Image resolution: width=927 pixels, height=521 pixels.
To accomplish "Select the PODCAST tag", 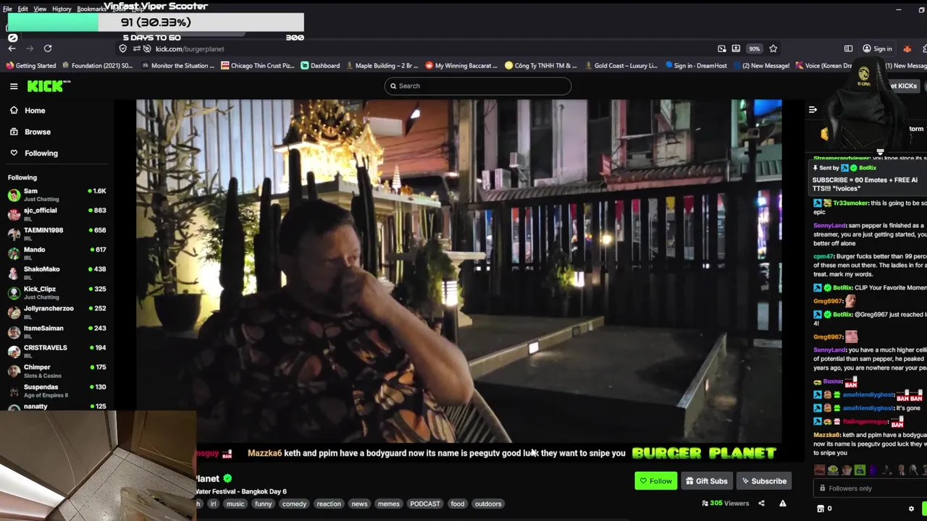I will click(x=425, y=504).
